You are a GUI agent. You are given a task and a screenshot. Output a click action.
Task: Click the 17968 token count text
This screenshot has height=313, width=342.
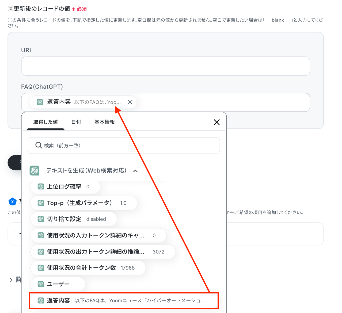tap(128, 268)
